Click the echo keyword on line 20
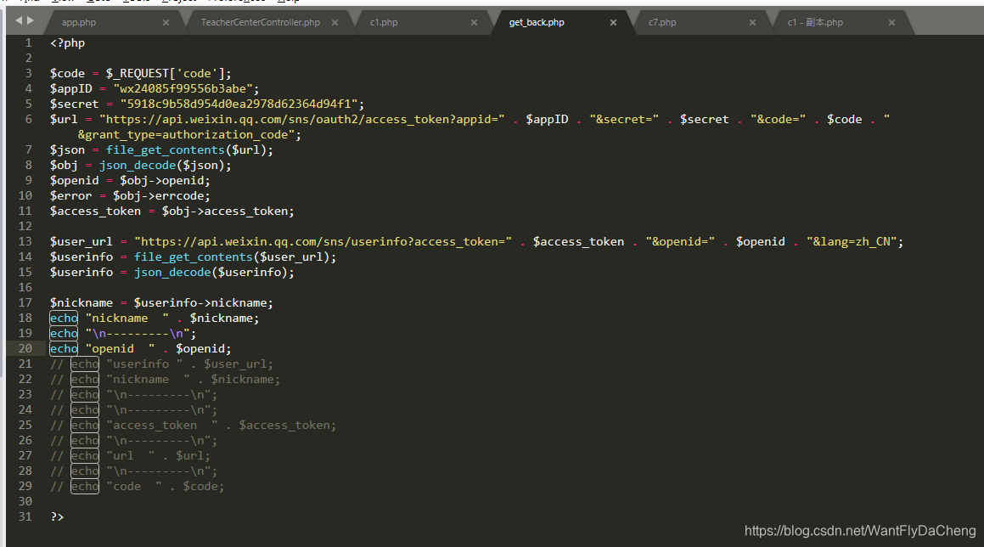Screen dimensions: 984x547 (x=64, y=349)
